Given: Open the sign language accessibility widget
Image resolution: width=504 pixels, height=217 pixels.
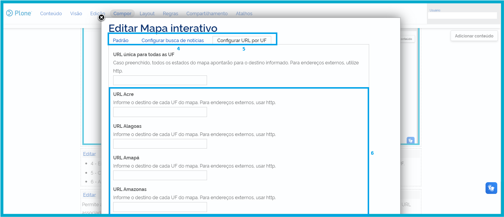Looking at the screenshot, I should [x=491, y=188].
